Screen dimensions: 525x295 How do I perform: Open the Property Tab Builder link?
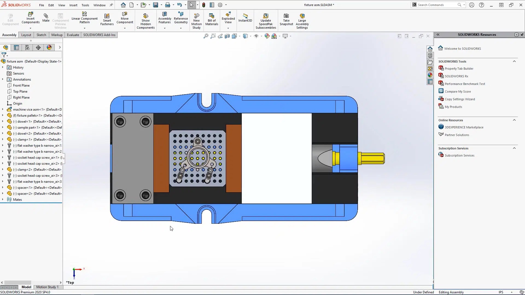pyautogui.click(x=459, y=69)
